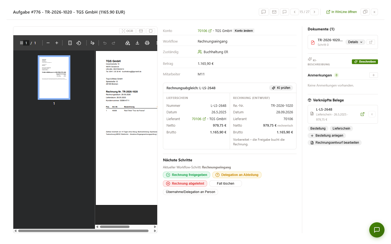
Task: Zoom in the PDF with plus icon
Action: (x=57, y=43)
